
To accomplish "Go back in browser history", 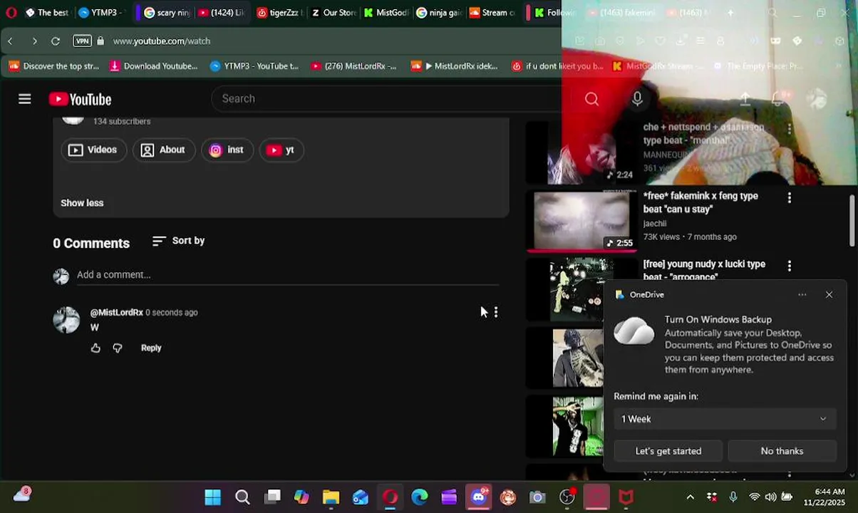I will click(x=10, y=41).
